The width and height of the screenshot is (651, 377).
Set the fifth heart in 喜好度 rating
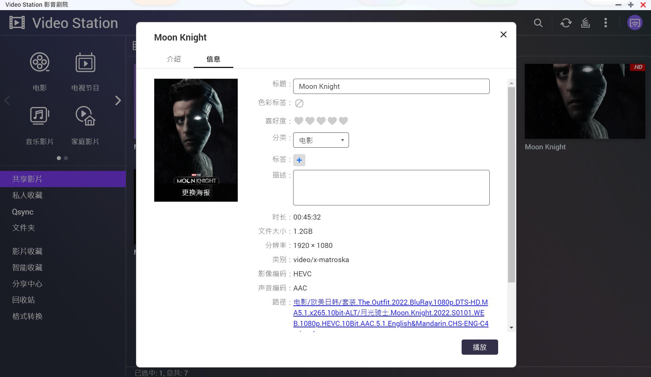(343, 121)
